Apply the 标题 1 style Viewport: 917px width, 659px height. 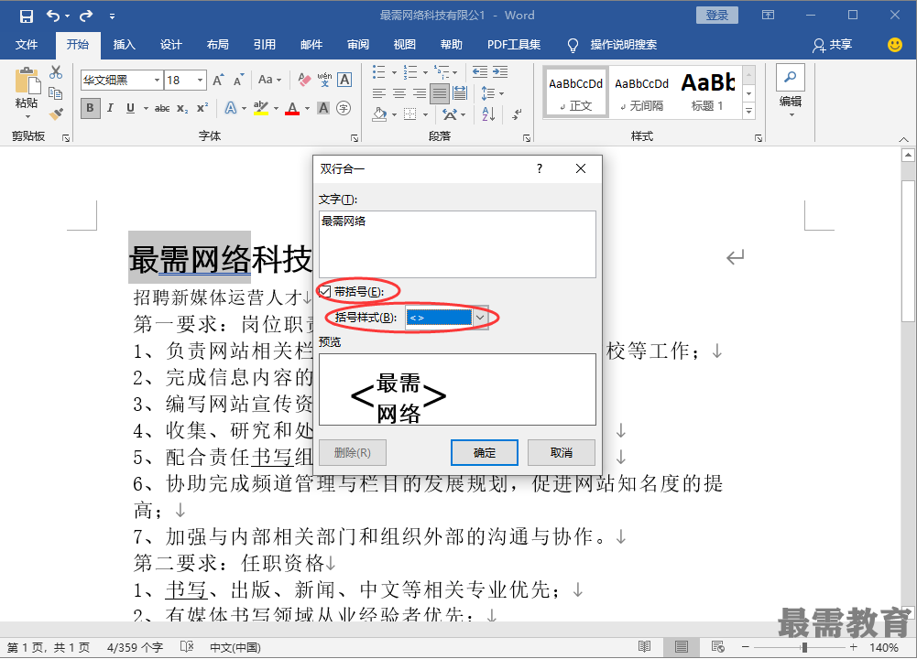pos(707,92)
